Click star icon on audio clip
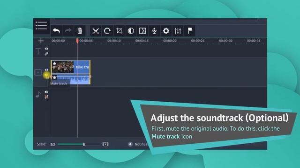The height and width of the screenshot is (168, 300). (x=54, y=78)
